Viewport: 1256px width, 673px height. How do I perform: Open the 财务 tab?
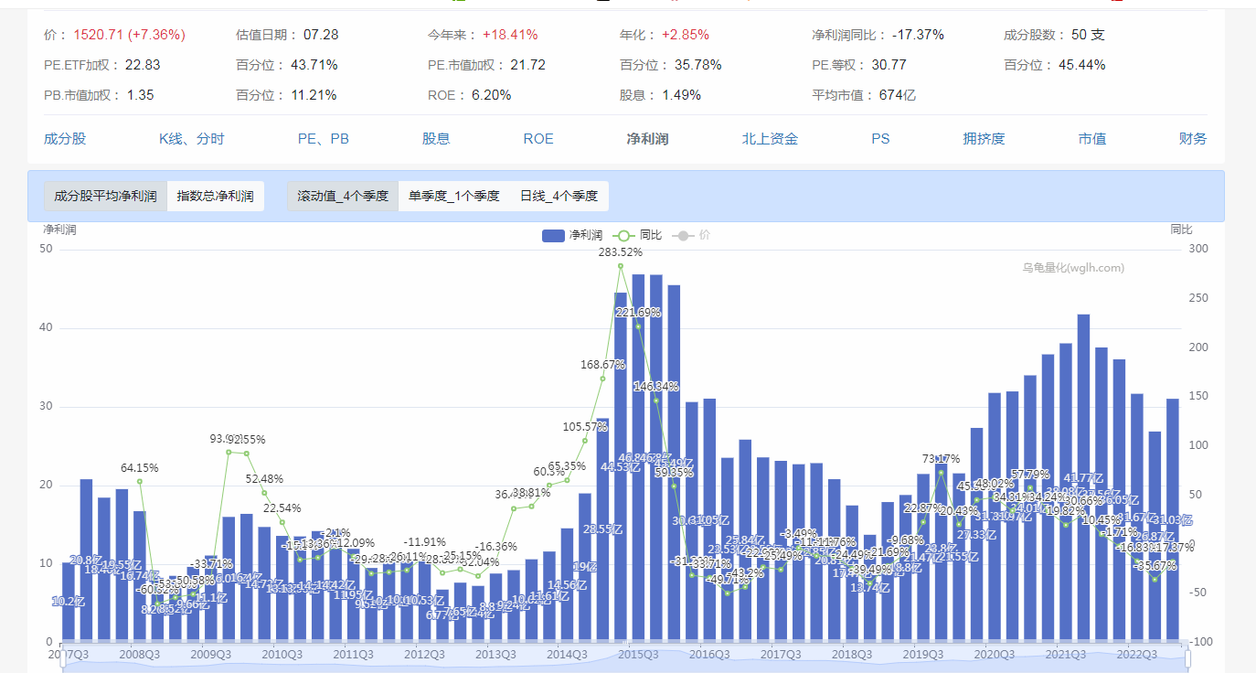pos(1193,139)
